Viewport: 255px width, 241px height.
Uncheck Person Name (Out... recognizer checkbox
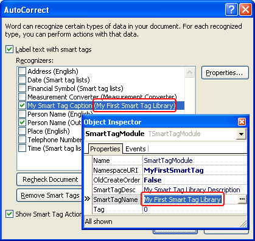pyautogui.click(x=22, y=123)
